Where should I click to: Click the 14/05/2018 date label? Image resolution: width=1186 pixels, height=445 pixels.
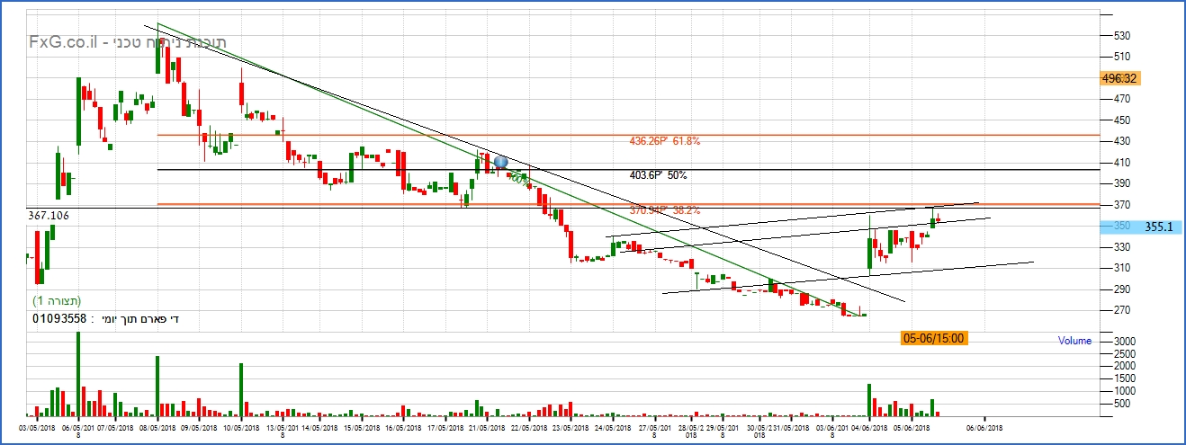click(x=320, y=428)
